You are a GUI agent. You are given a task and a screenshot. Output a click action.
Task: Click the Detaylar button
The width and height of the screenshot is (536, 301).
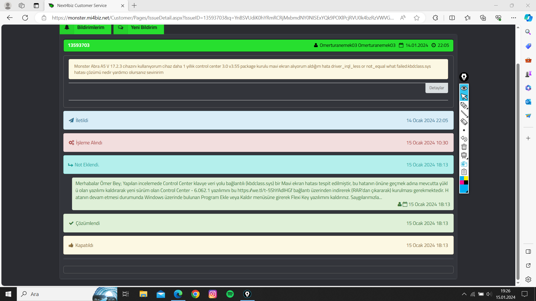(436, 88)
